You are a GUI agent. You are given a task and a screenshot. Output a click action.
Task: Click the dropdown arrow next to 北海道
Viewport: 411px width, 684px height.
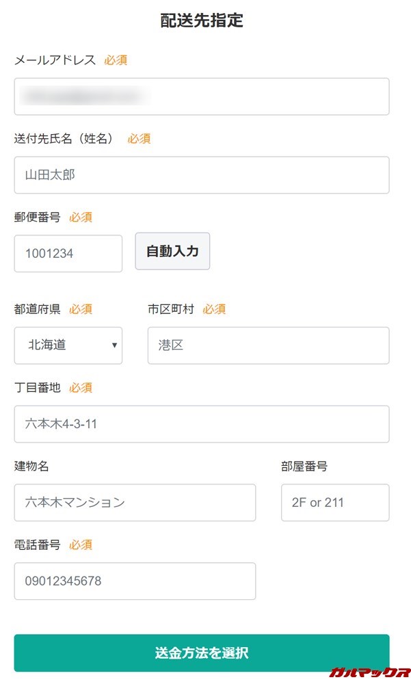[115, 345]
